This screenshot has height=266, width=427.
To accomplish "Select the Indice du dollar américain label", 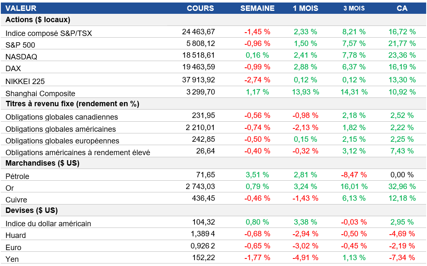I will point(48,224).
